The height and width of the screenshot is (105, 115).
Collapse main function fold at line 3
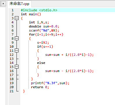[x=17, y=18]
